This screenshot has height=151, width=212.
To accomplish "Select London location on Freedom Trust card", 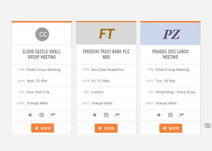I will 98,92.
